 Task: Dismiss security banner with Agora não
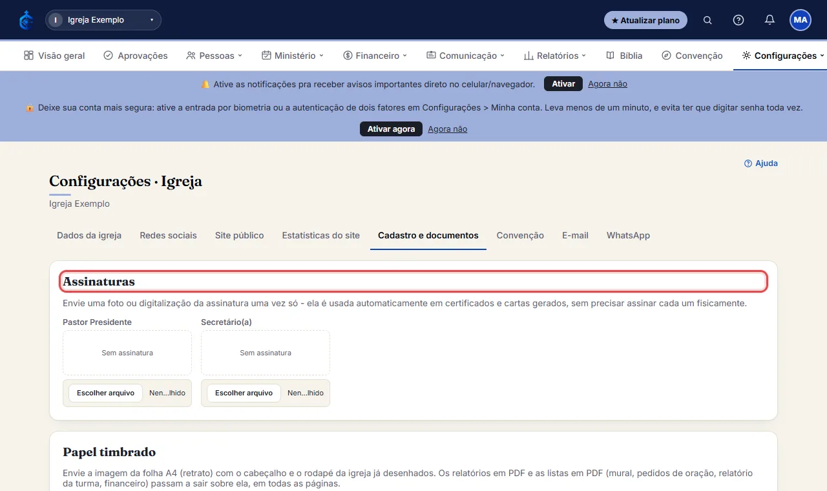point(447,129)
